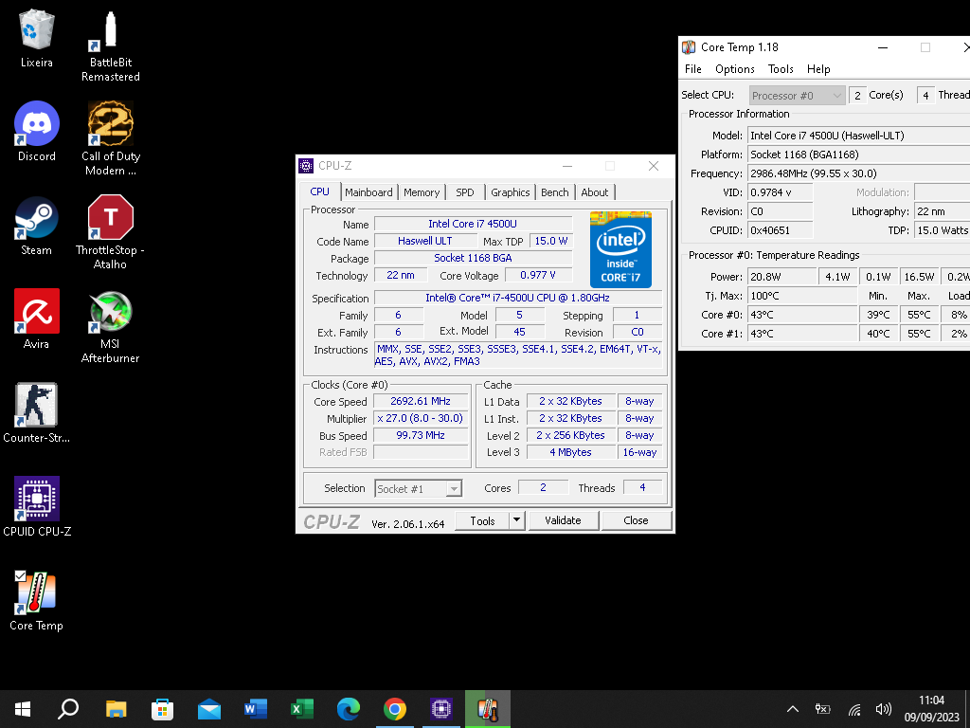This screenshot has height=728, width=970.
Task: Open File Explorer from taskbar
Action: pyautogui.click(x=116, y=709)
